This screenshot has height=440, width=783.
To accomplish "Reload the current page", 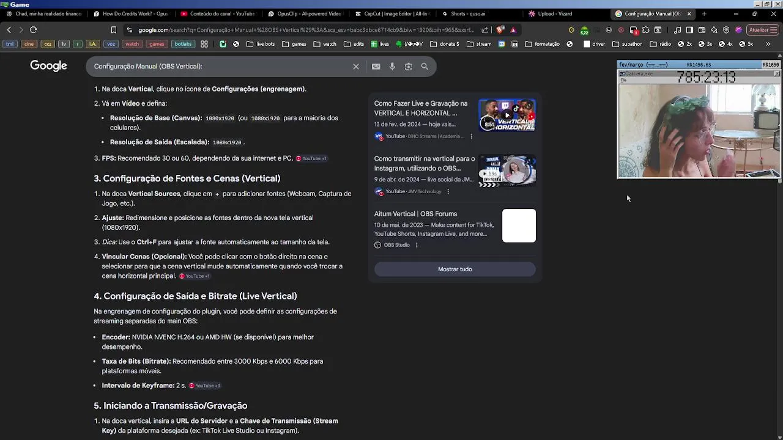I will point(33,30).
